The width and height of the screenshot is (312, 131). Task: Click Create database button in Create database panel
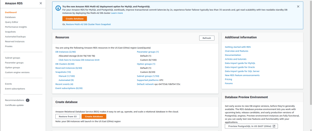point(94,117)
